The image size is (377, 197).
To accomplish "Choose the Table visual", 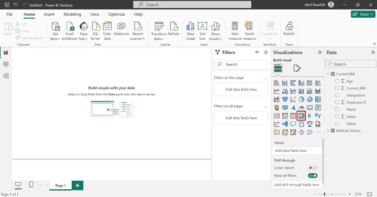I will (x=293, y=116).
